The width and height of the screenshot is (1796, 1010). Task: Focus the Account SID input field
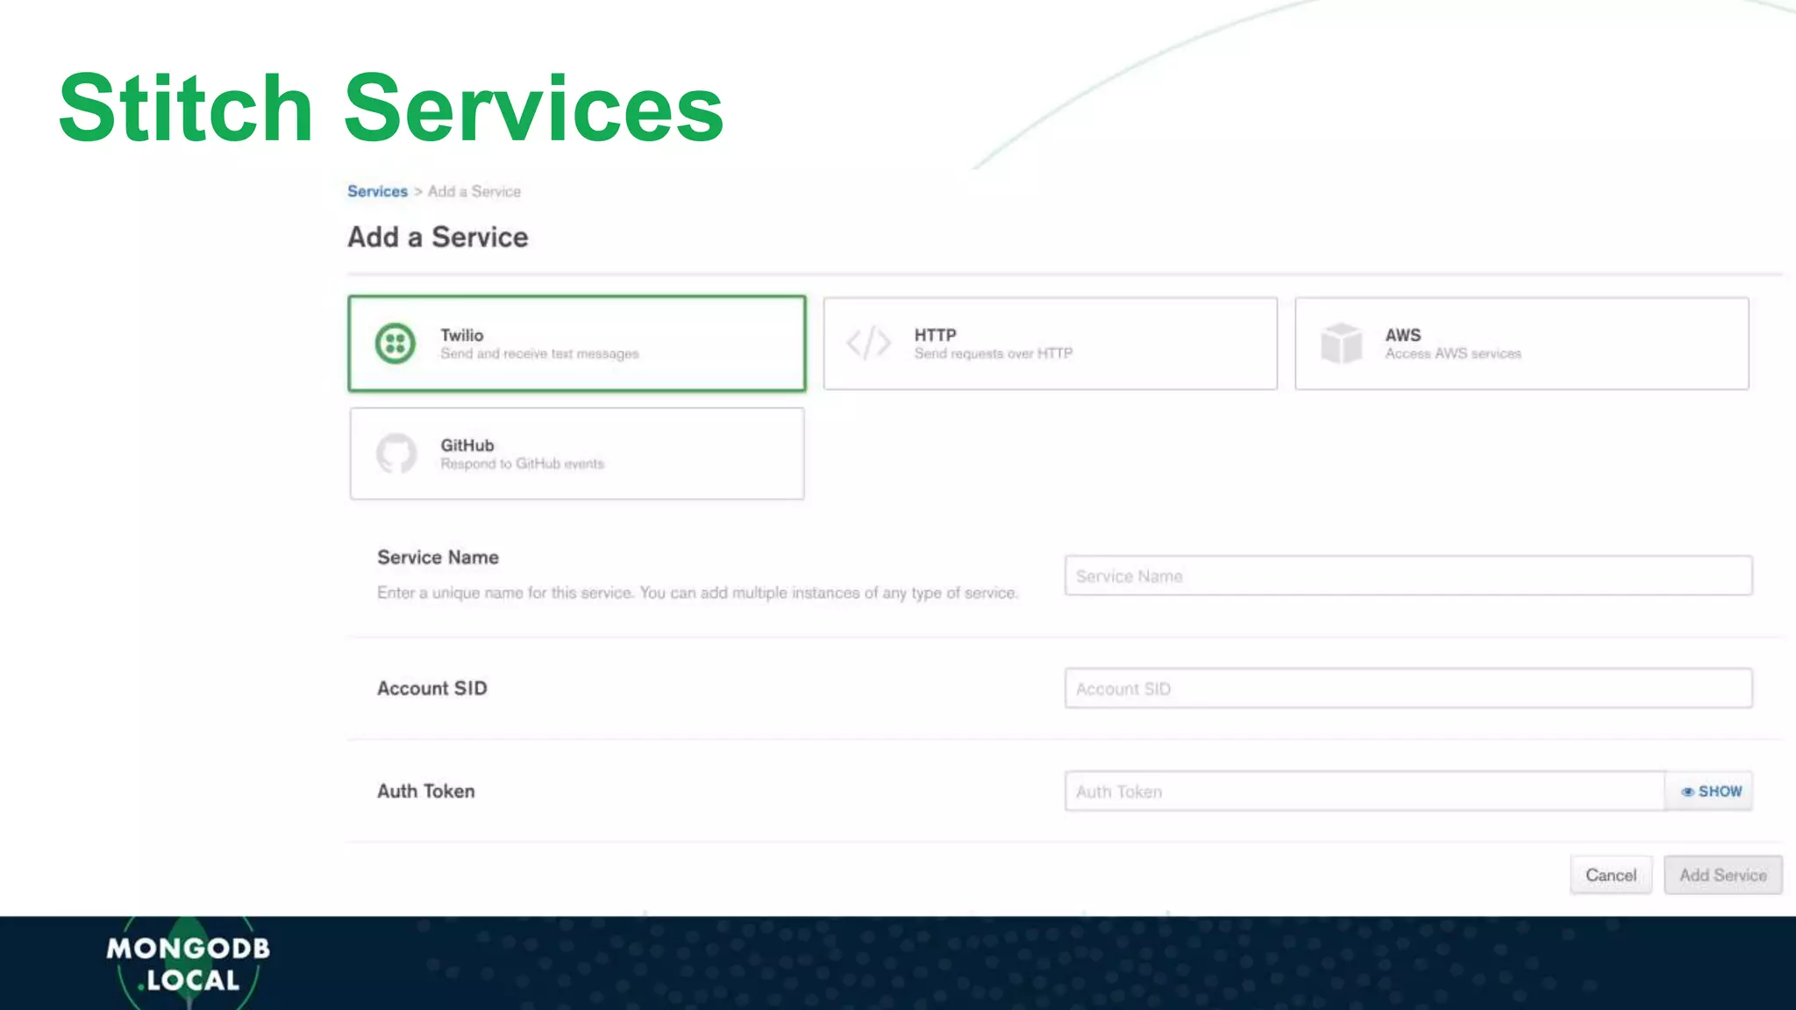pyautogui.click(x=1408, y=688)
